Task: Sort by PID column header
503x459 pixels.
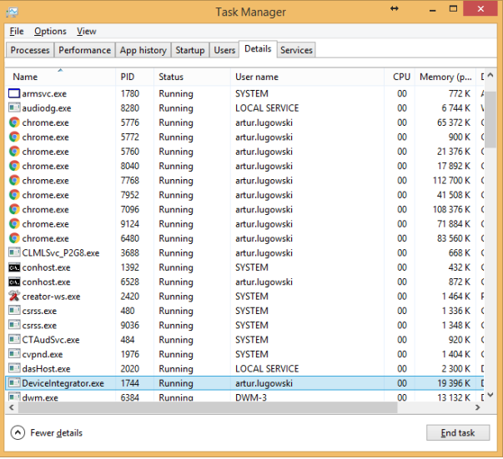Action: point(133,77)
